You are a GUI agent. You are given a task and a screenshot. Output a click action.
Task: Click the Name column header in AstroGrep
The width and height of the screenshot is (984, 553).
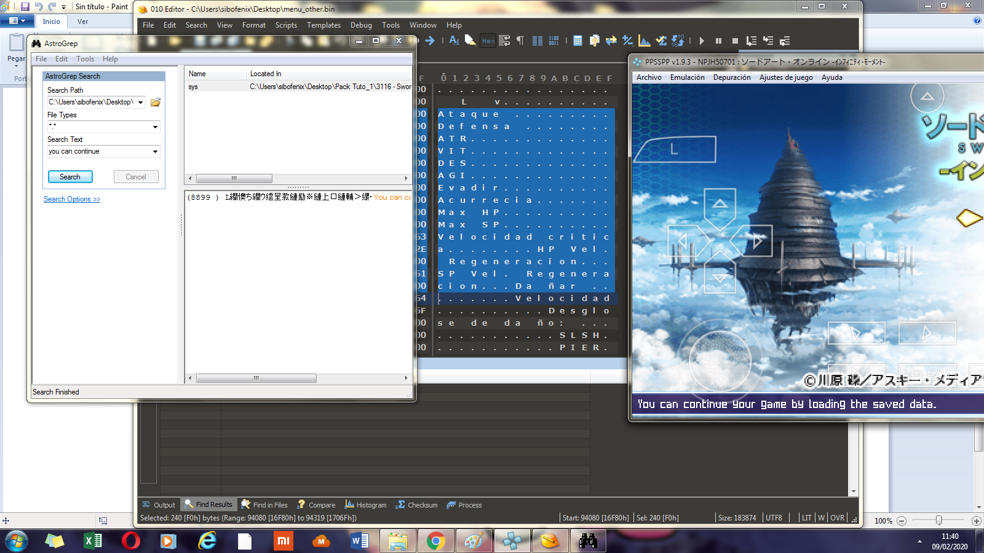click(x=215, y=74)
